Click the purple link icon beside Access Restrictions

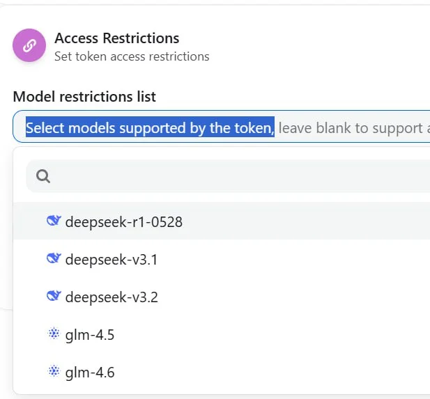tap(29, 46)
